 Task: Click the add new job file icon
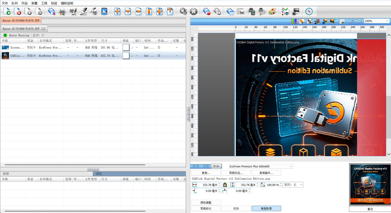point(7,11)
